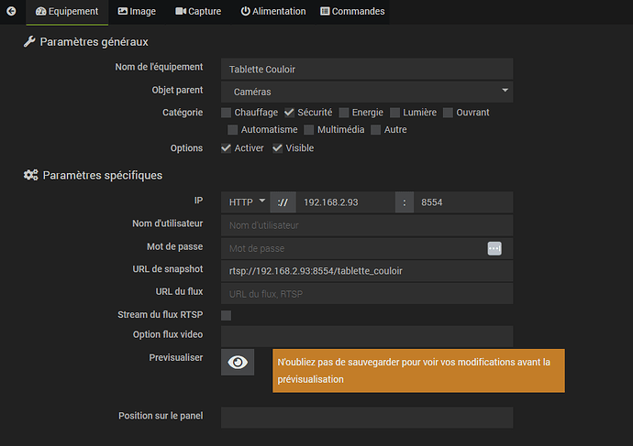Image resolution: width=633 pixels, height=446 pixels.
Task: Uncheck the Sécurité category checkbox
Action: coord(289,113)
